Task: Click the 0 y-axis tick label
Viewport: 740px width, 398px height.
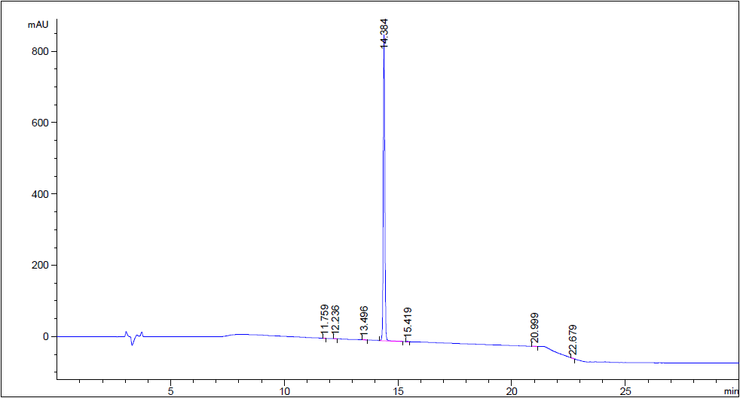Action: point(46,337)
